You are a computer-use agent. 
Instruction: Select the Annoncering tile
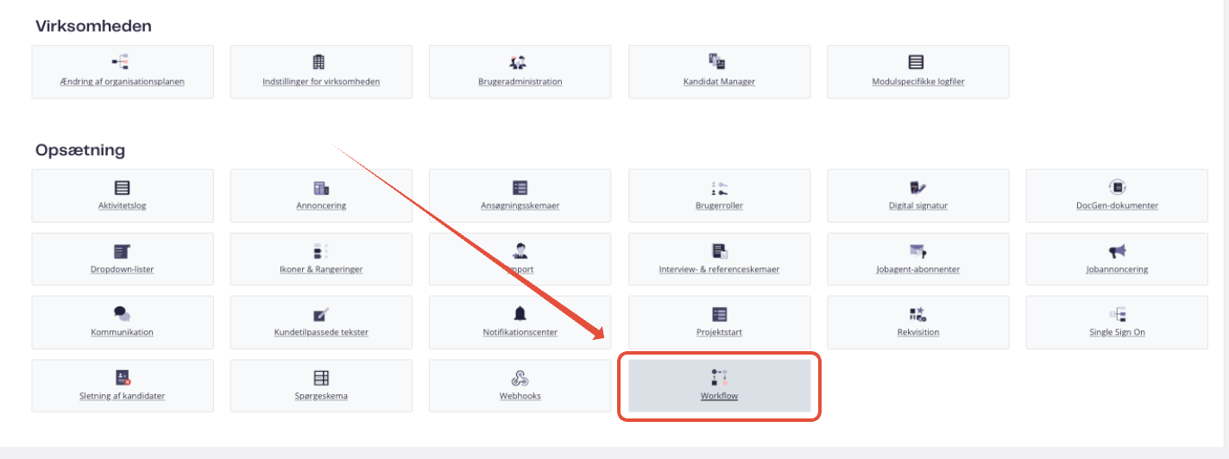coord(321,196)
